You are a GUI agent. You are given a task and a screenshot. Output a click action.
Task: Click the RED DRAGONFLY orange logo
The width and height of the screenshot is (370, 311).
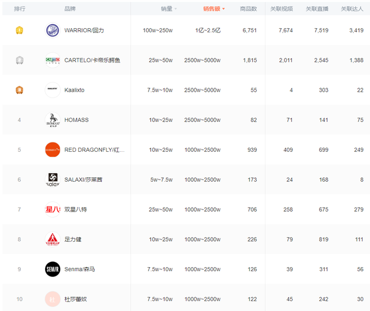point(53,150)
